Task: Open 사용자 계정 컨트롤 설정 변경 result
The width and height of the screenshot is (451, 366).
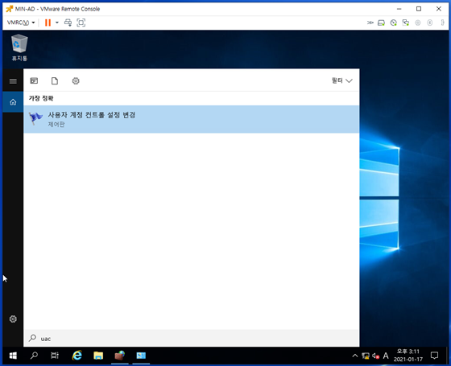Action: click(x=192, y=119)
